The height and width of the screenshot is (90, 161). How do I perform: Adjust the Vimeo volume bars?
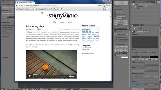click(61, 76)
